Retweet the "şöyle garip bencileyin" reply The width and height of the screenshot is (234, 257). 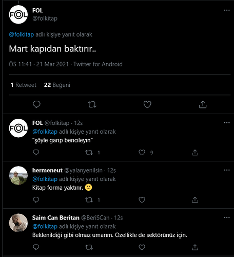[x=89, y=152]
